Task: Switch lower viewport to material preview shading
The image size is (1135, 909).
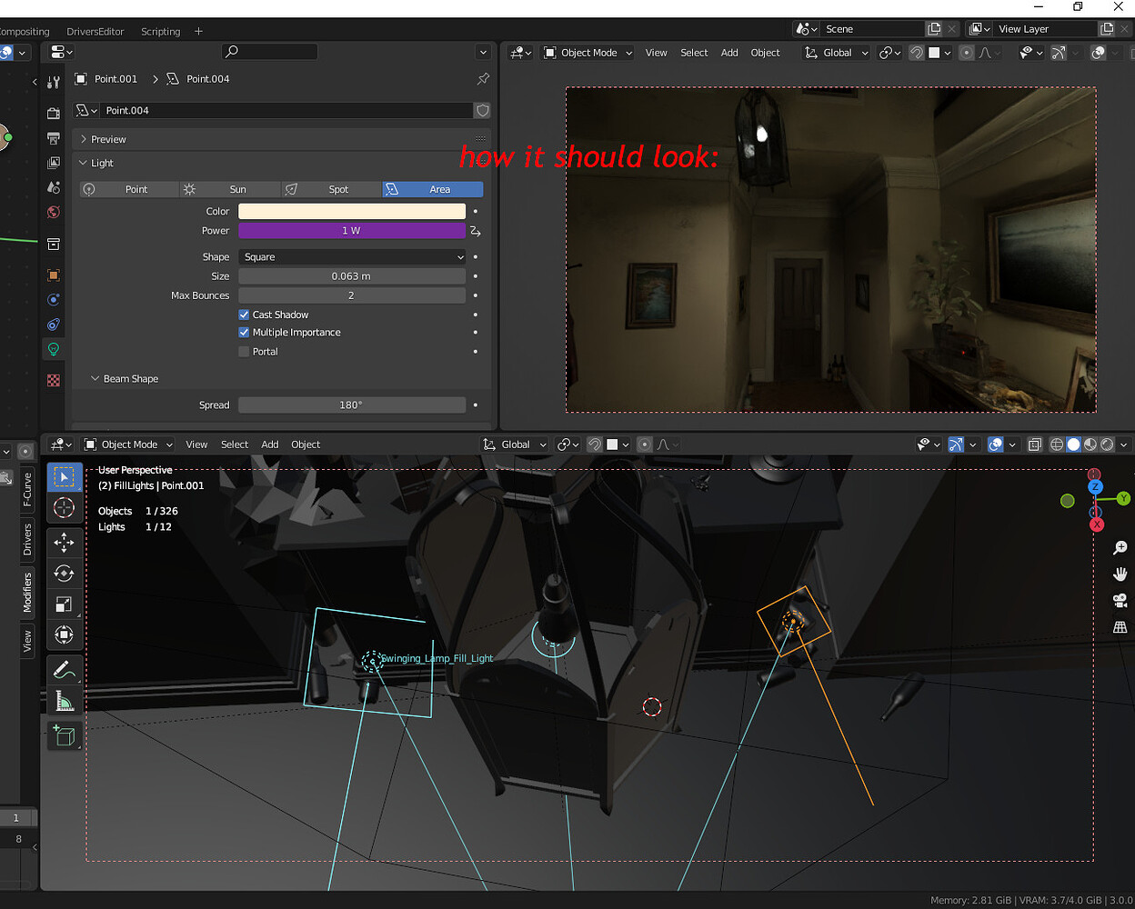Action: [1090, 445]
